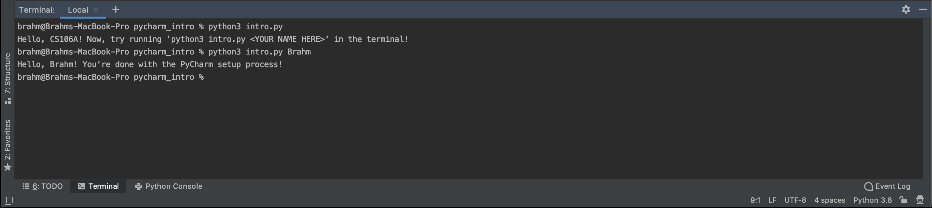Viewport: 932px width, 208px height.
Task: Close the Local terminal session
Action: pos(95,10)
